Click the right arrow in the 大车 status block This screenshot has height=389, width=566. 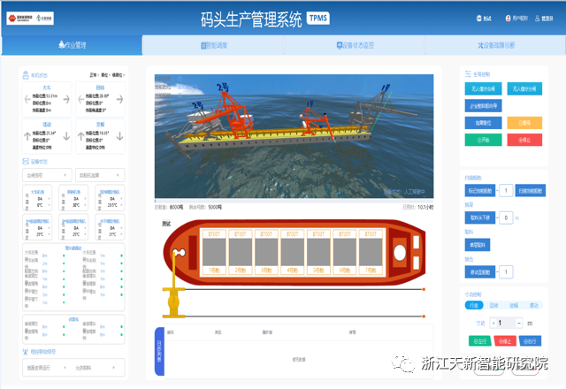tap(68, 99)
